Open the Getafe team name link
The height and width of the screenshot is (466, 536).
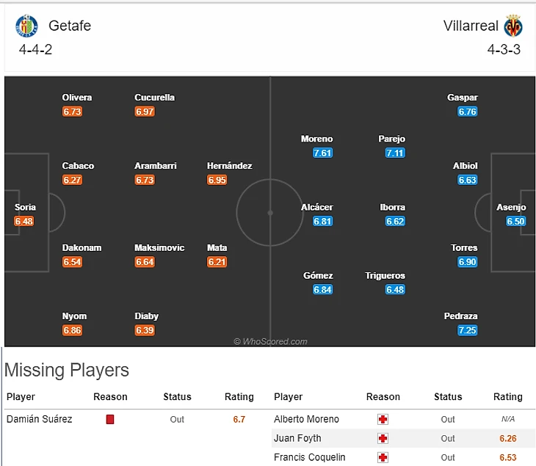point(70,26)
